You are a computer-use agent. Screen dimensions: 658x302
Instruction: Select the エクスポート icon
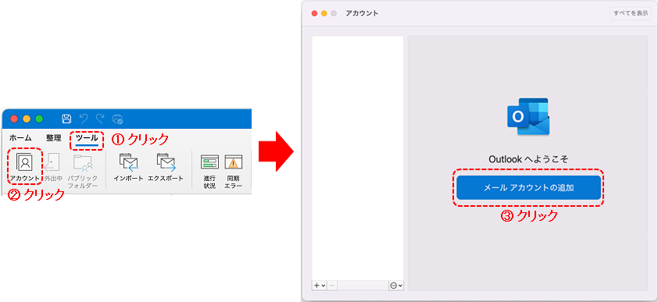pyautogui.click(x=166, y=167)
